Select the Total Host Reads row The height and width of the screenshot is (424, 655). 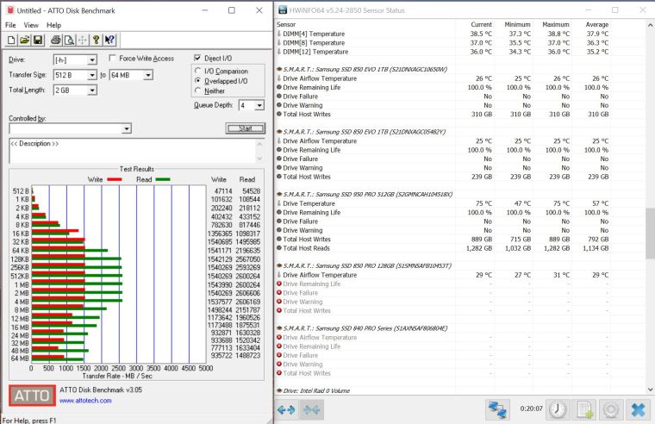(x=443, y=248)
